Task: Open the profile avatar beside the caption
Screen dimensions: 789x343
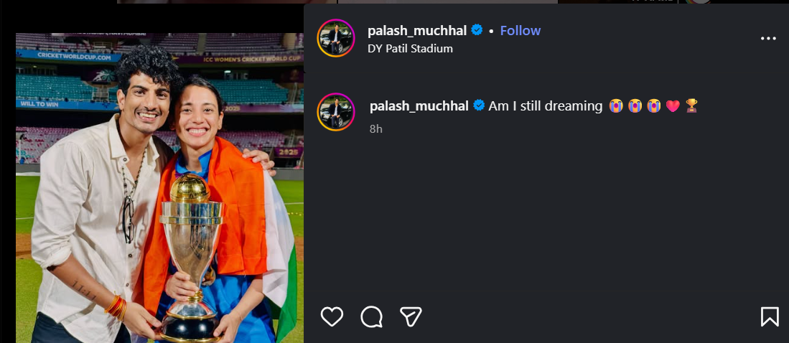Action: 336,112
